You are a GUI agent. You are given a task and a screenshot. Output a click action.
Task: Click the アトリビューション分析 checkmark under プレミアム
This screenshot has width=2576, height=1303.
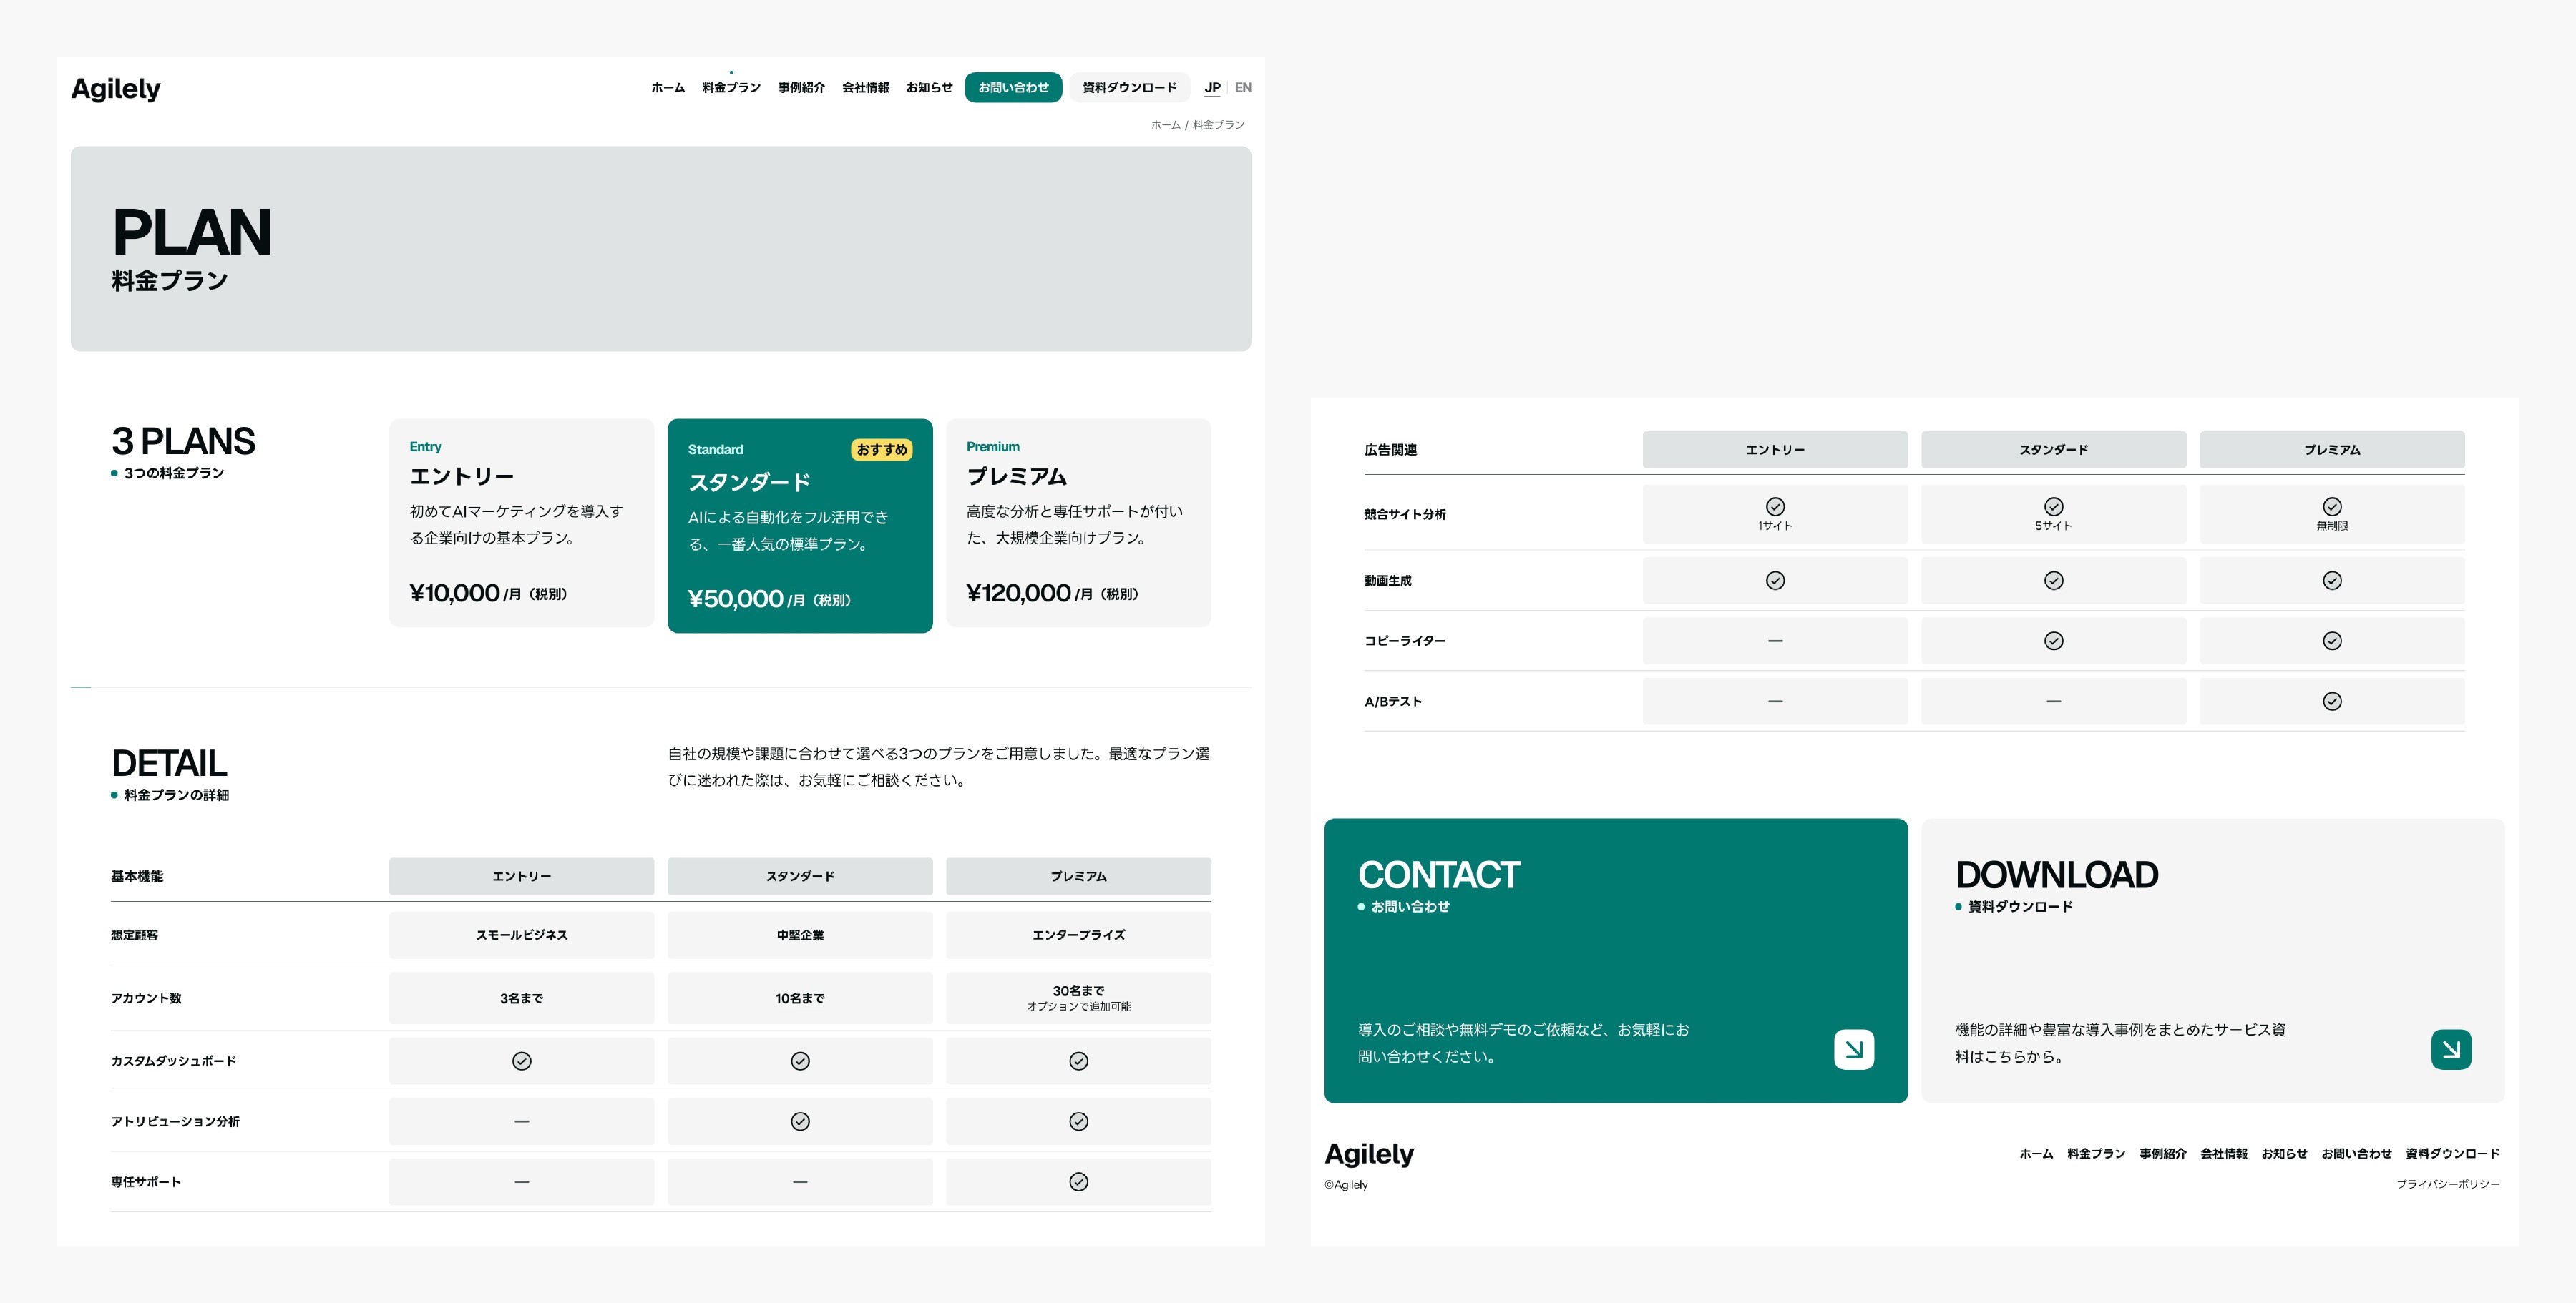pos(1078,1121)
